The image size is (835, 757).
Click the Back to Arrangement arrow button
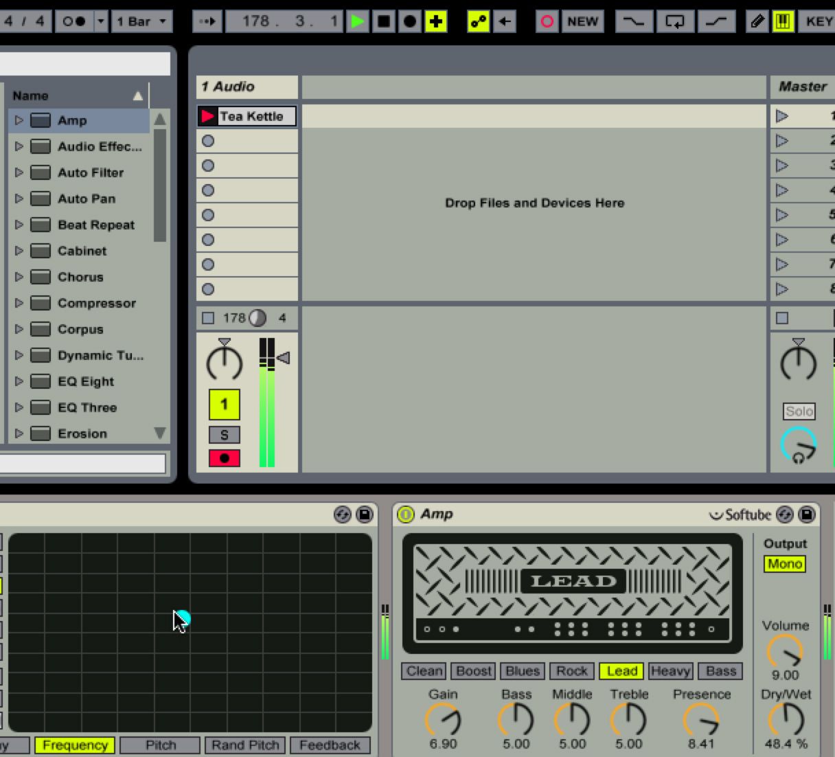(x=505, y=21)
